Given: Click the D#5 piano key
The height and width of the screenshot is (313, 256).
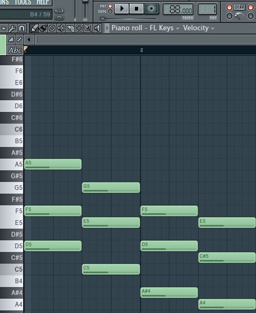Looking at the screenshot, I should point(12,234).
